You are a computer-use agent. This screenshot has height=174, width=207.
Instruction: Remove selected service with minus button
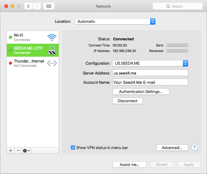[18, 151]
